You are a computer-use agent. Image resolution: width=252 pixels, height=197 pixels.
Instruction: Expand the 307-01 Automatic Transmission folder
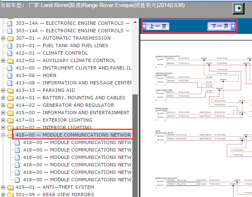[3, 38]
